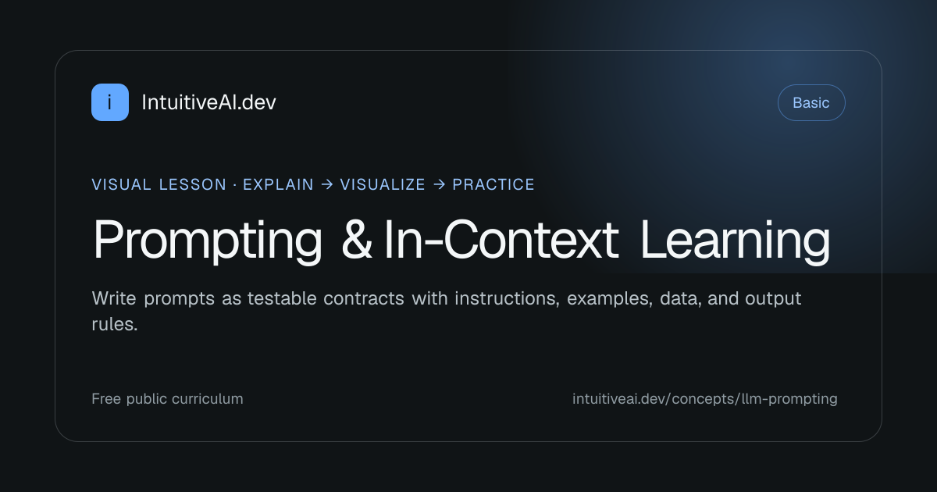Image resolution: width=937 pixels, height=492 pixels.
Task: Click the letter i inside the logo square
Action: (x=110, y=102)
